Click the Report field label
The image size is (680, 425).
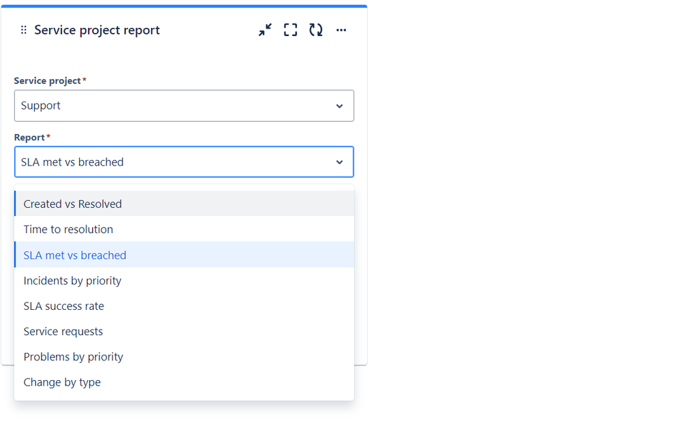pos(29,138)
